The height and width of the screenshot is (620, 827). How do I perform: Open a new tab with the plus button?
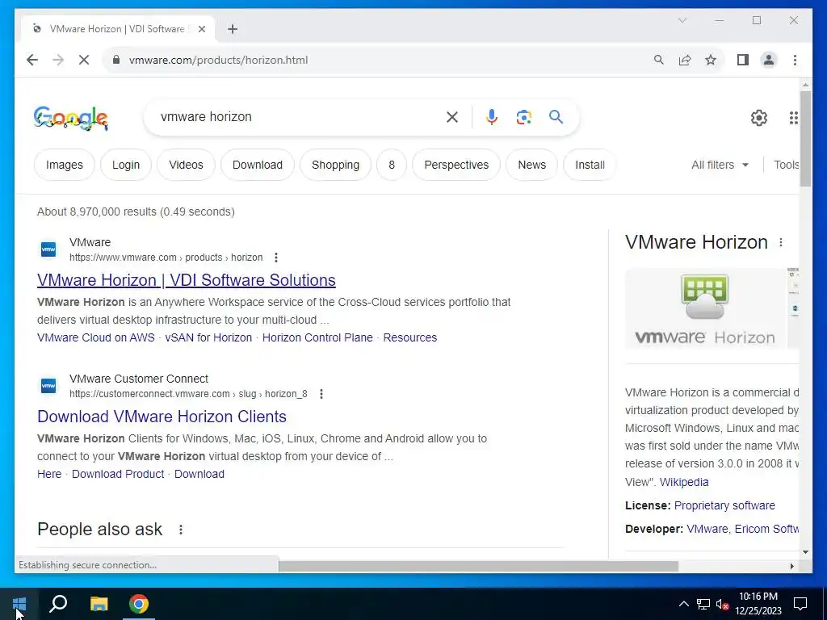point(233,29)
